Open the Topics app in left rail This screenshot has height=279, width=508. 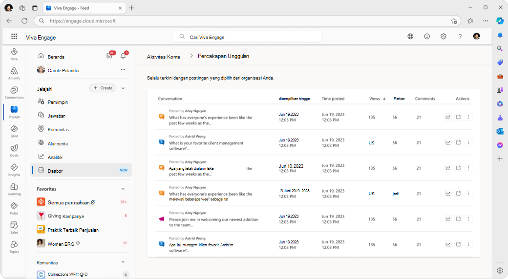[x=14, y=247]
